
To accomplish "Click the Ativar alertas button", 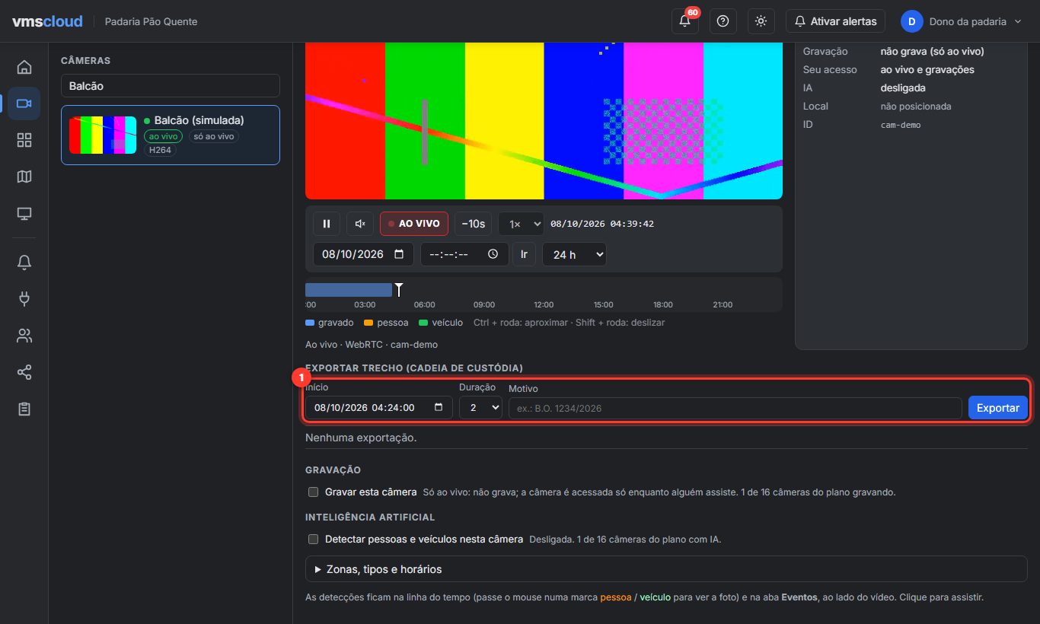I will click(x=836, y=21).
